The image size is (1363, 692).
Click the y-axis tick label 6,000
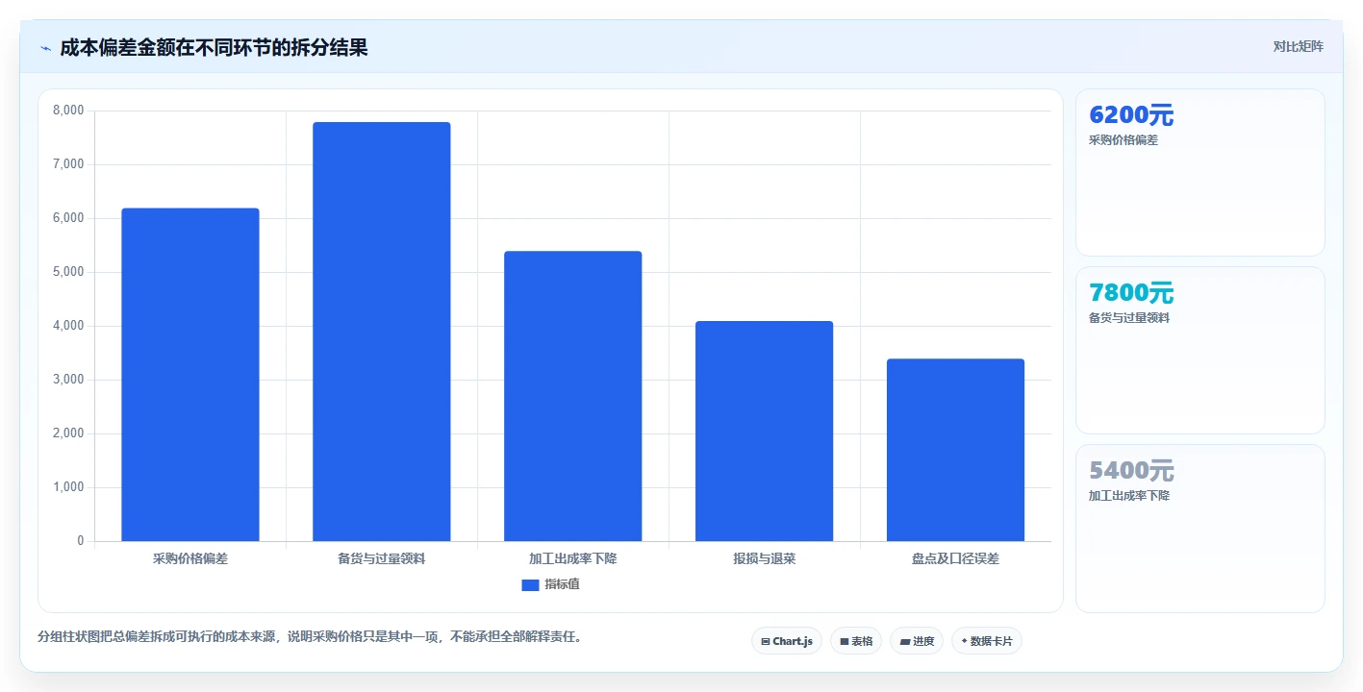pyautogui.click(x=68, y=218)
